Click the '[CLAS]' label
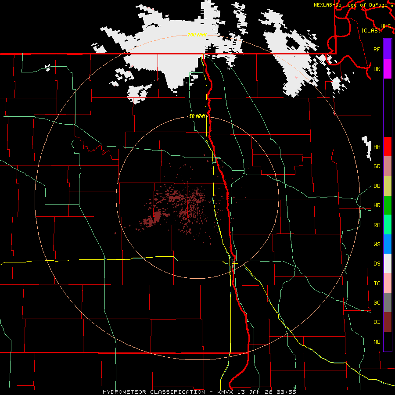Image resolution: width=395 pixels, height=395 pixels. point(371,30)
